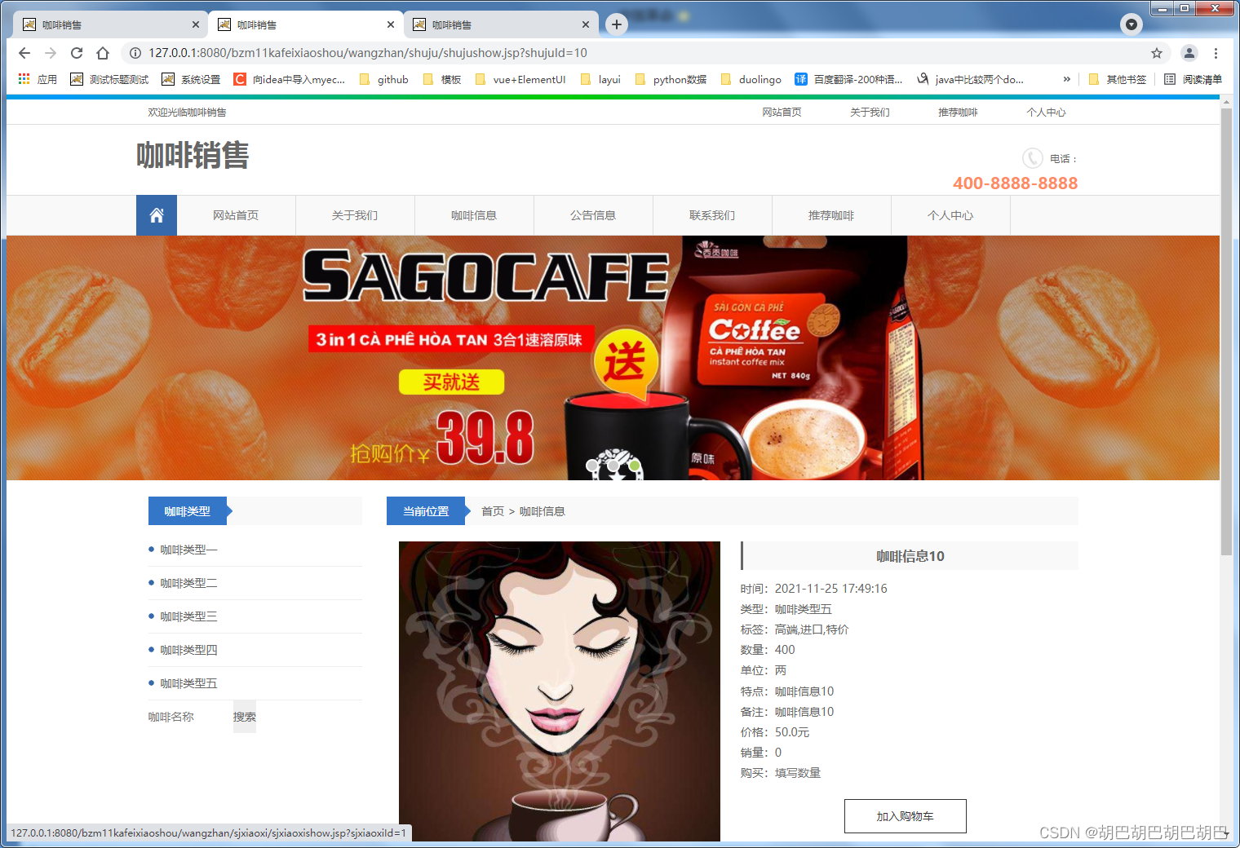
Task: Click 关于我们 link in the top strip
Action: (870, 113)
